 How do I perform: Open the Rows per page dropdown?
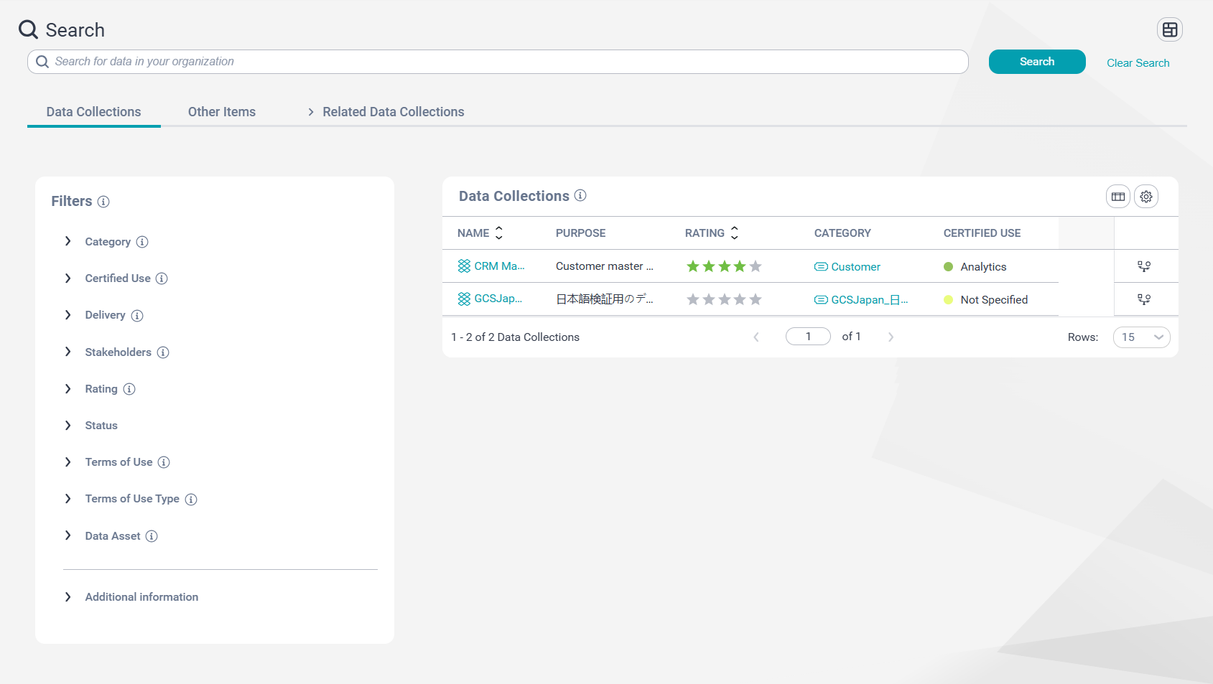pos(1141,337)
